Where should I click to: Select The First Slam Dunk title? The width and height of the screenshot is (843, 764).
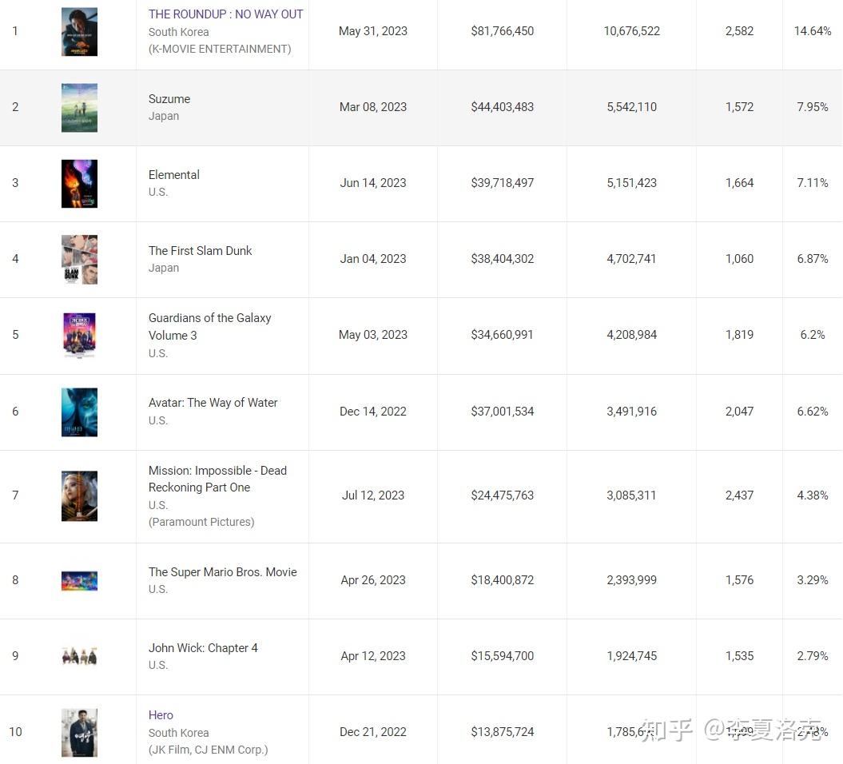click(200, 251)
